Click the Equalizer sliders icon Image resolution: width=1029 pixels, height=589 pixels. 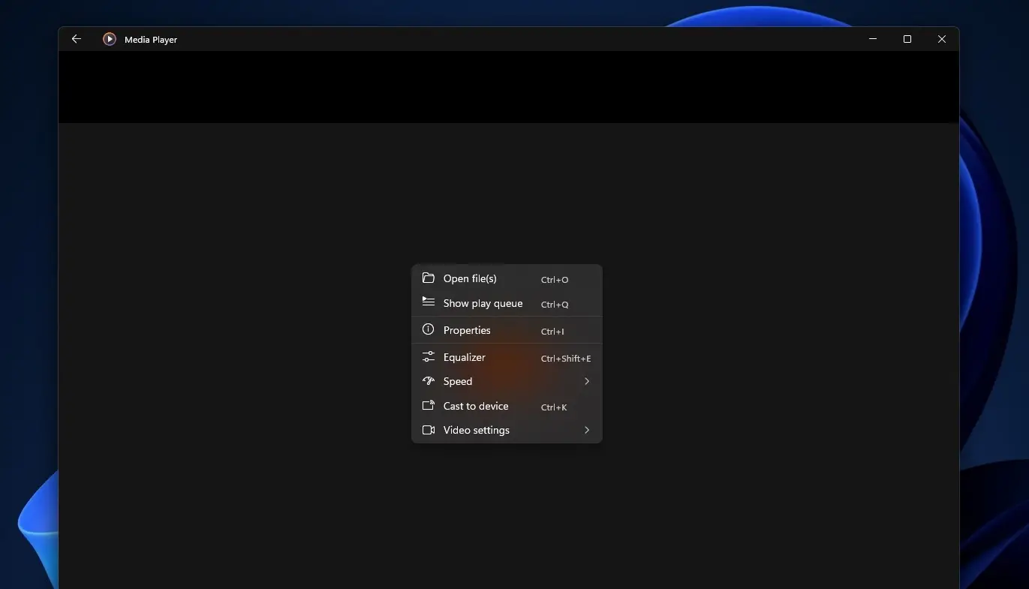point(429,357)
